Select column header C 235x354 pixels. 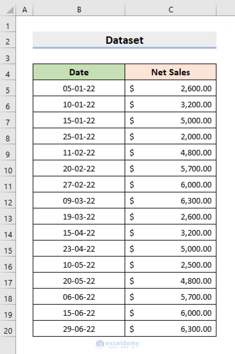(x=170, y=9)
